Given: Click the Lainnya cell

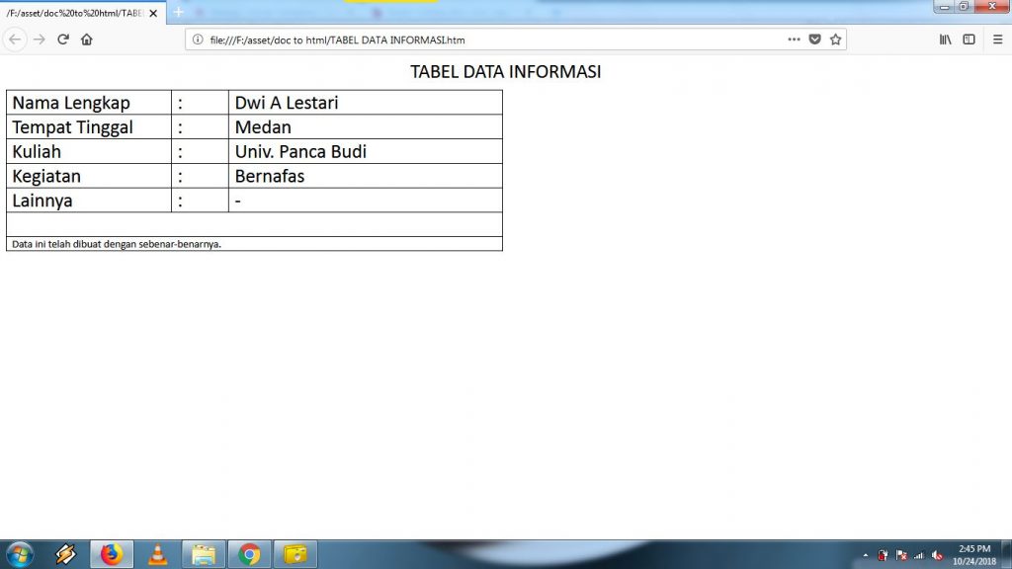Looking at the screenshot, I should [x=88, y=201].
